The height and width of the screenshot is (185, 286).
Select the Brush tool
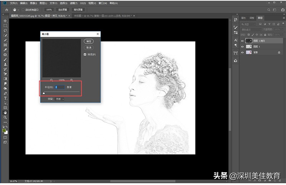(x=5, y=59)
